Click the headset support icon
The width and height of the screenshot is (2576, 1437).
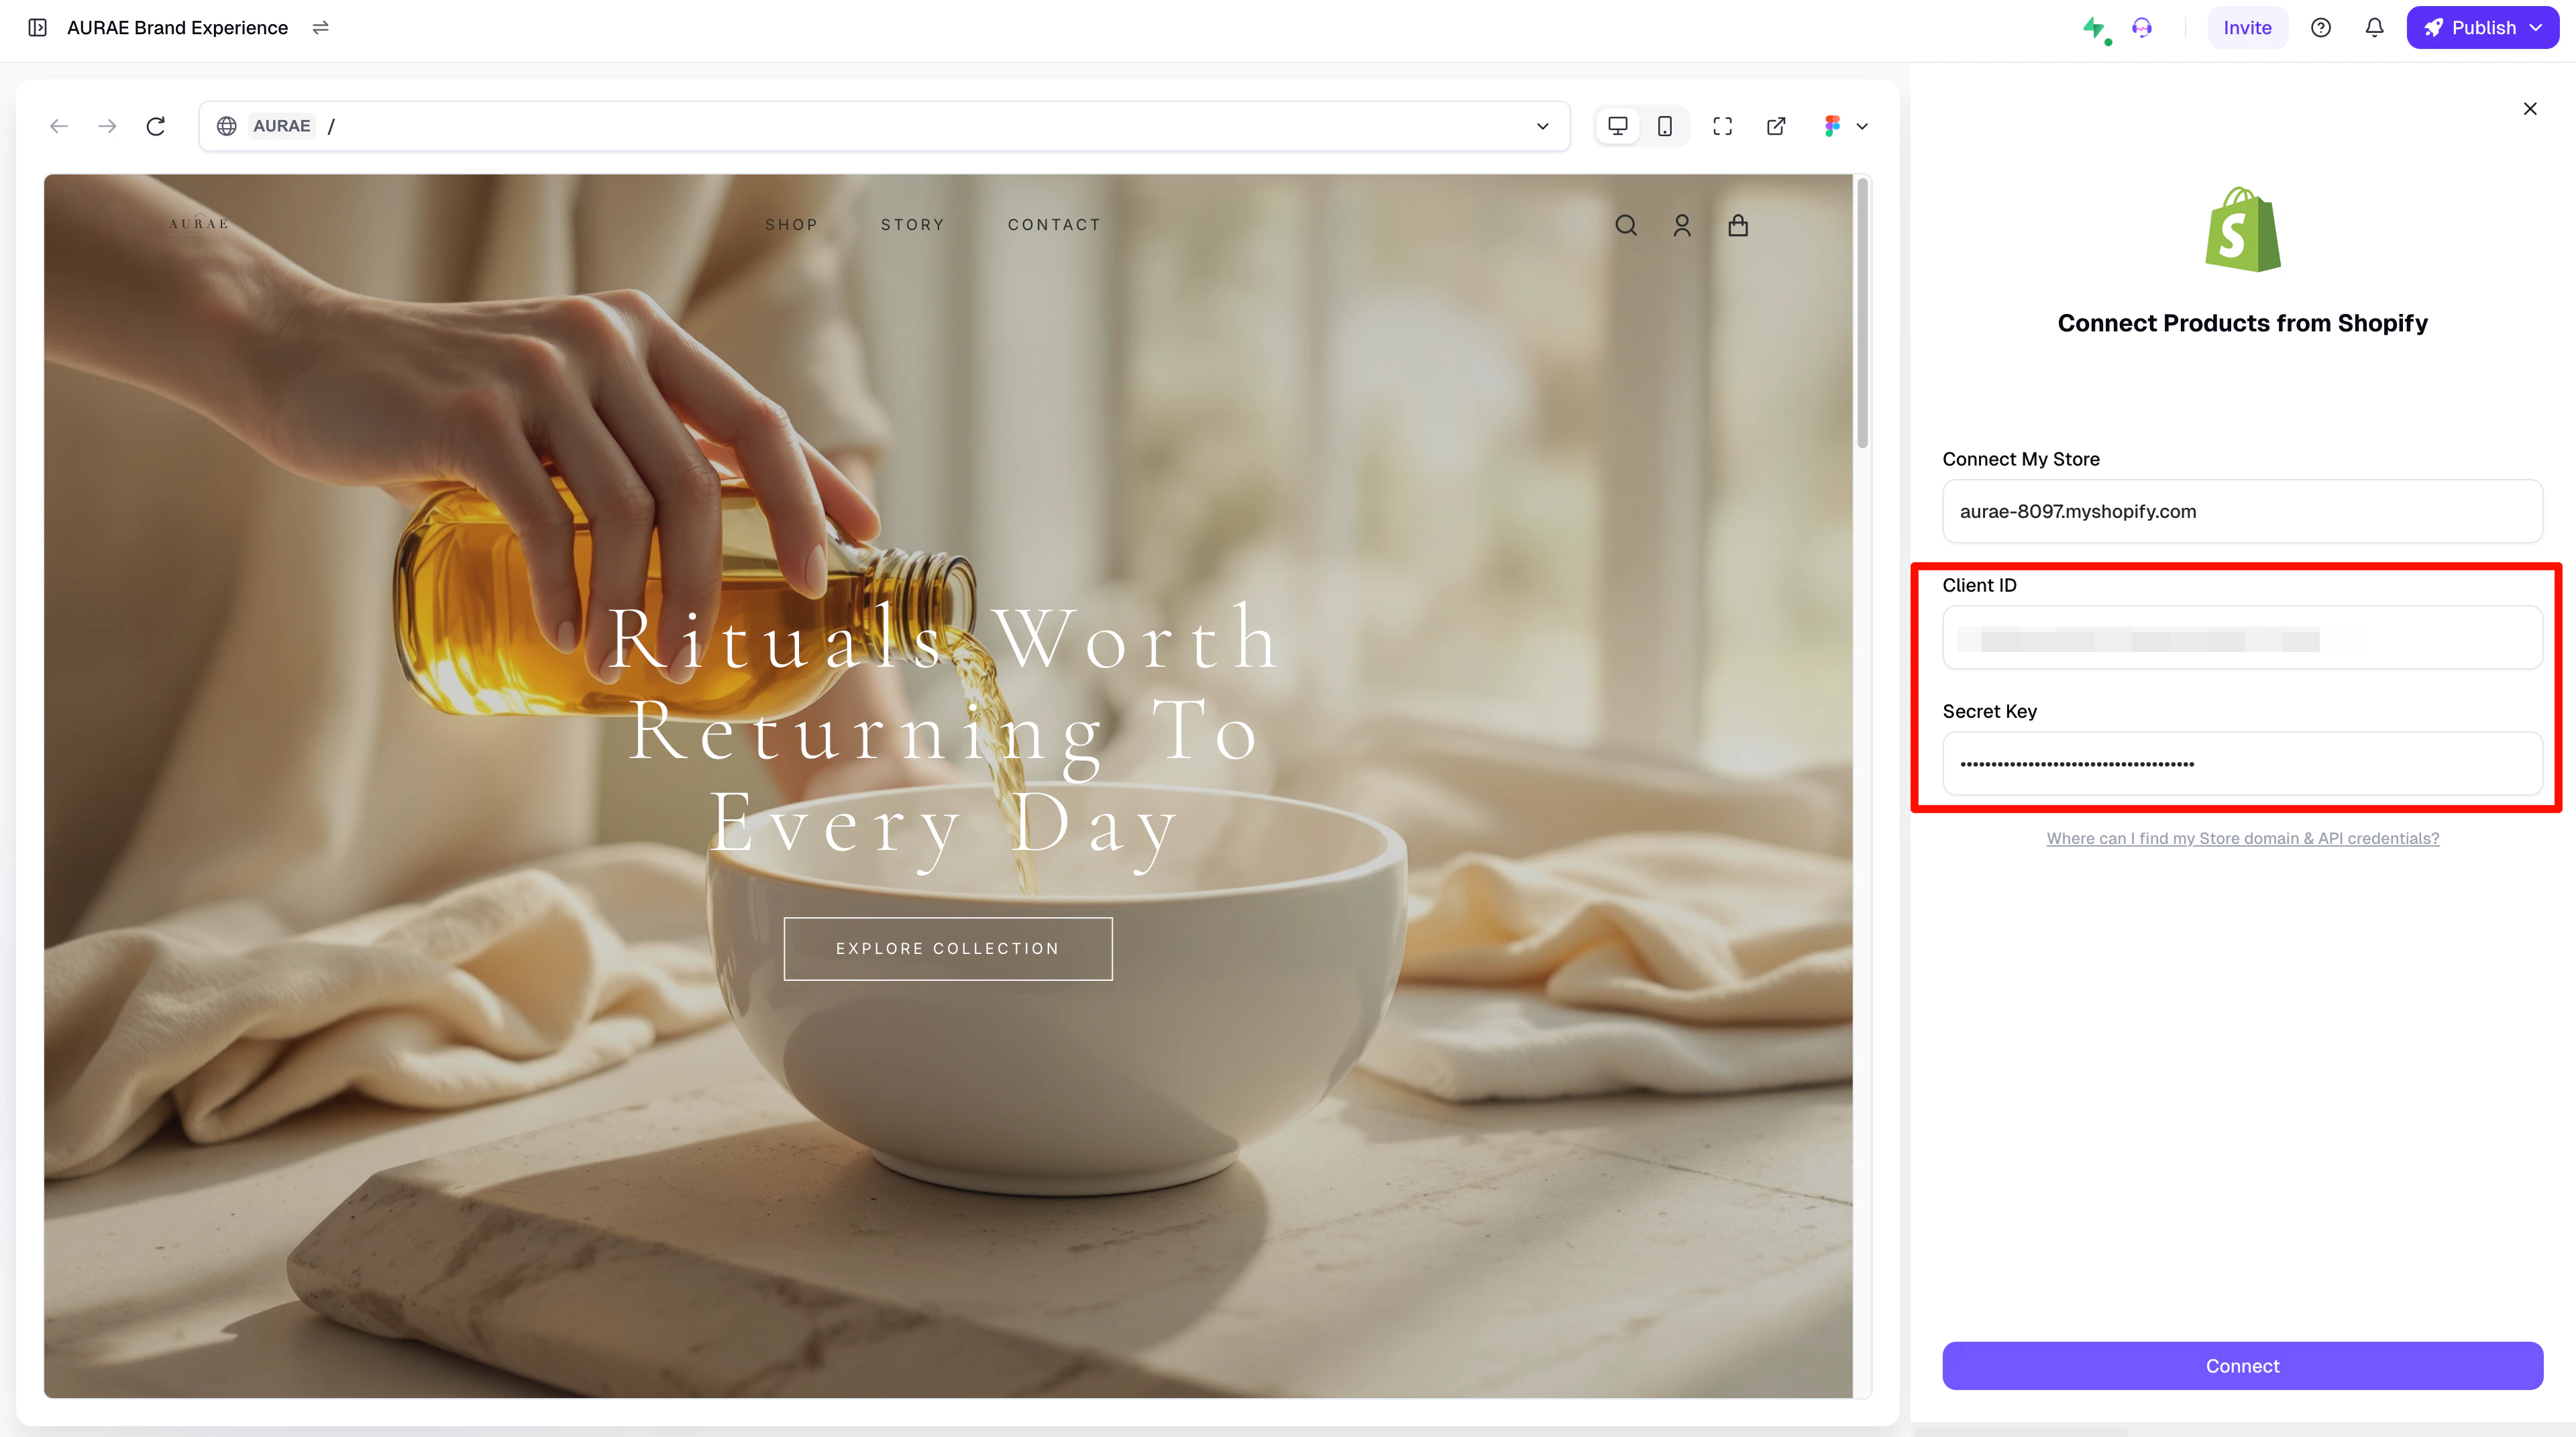click(2141, 28)
